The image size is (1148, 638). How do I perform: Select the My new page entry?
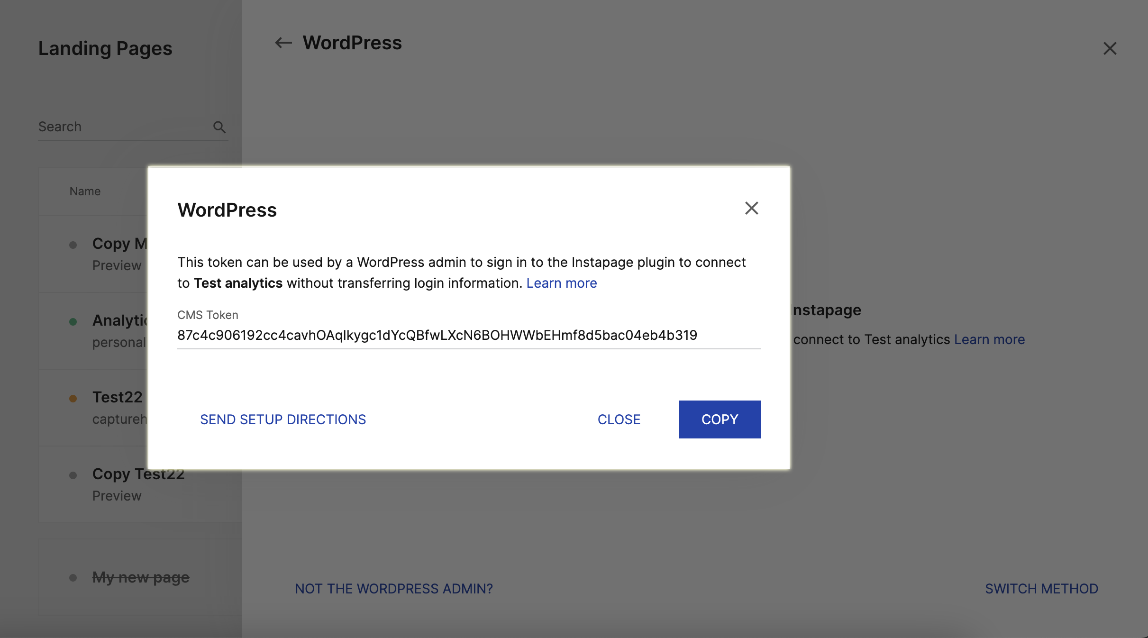point(141,577)
